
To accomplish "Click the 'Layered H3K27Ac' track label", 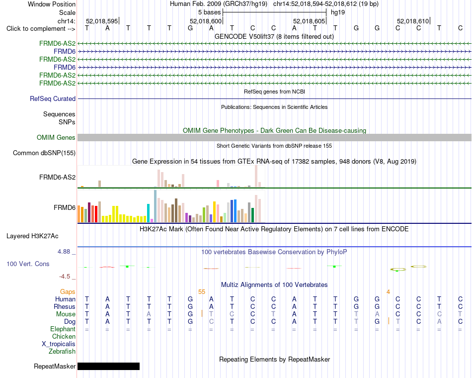I will coord(32,236).
